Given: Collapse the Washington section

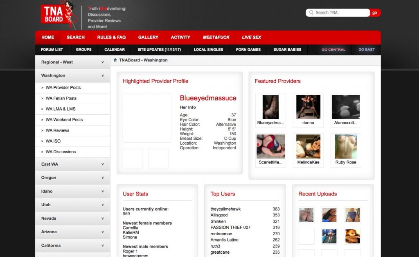Looking at the screenshot, I should click(x=73, y=75).
